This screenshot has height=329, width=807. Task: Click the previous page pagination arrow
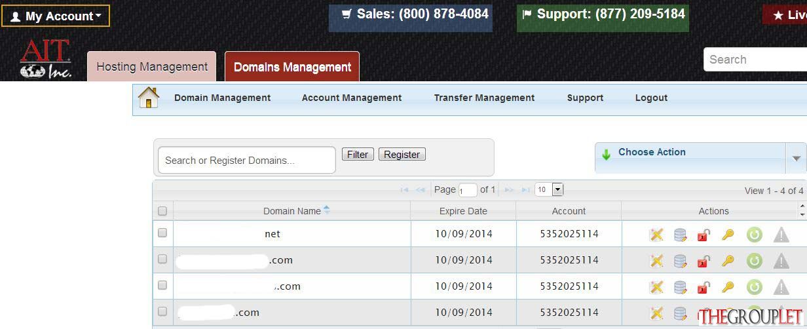point(421,190)
